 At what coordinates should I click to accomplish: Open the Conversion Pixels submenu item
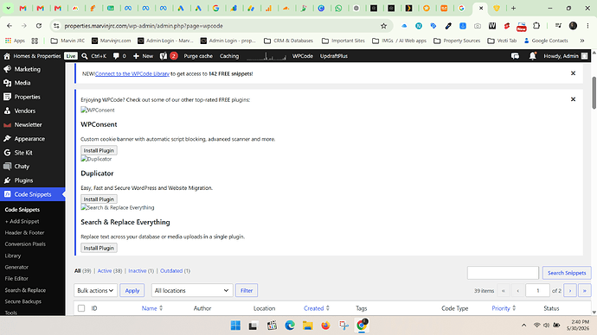[25, 243]
